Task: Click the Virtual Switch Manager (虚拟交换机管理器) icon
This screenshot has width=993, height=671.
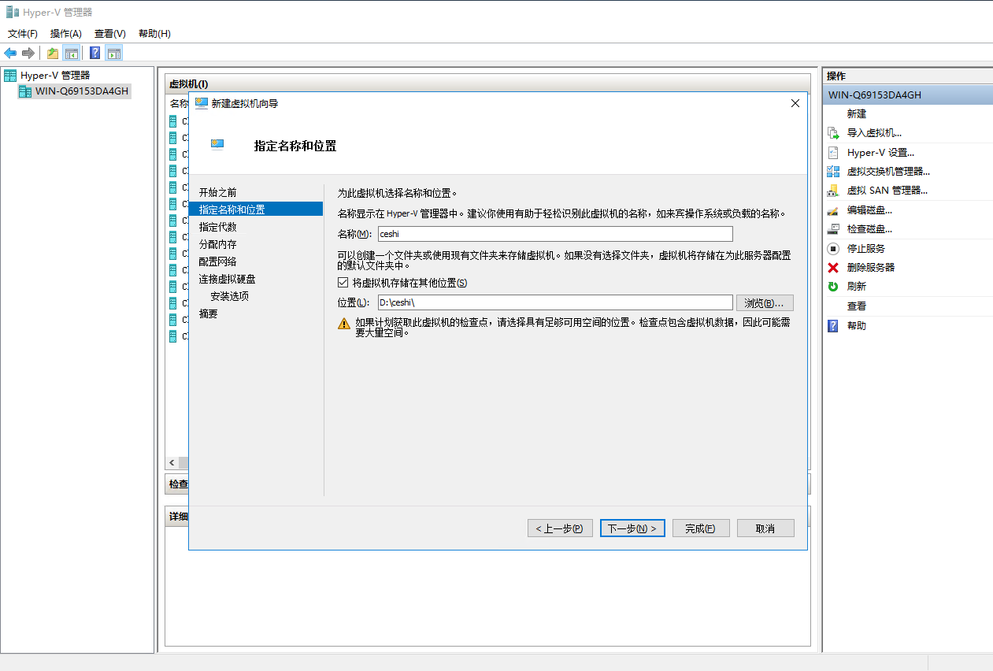Action: [x=833, y=171]
